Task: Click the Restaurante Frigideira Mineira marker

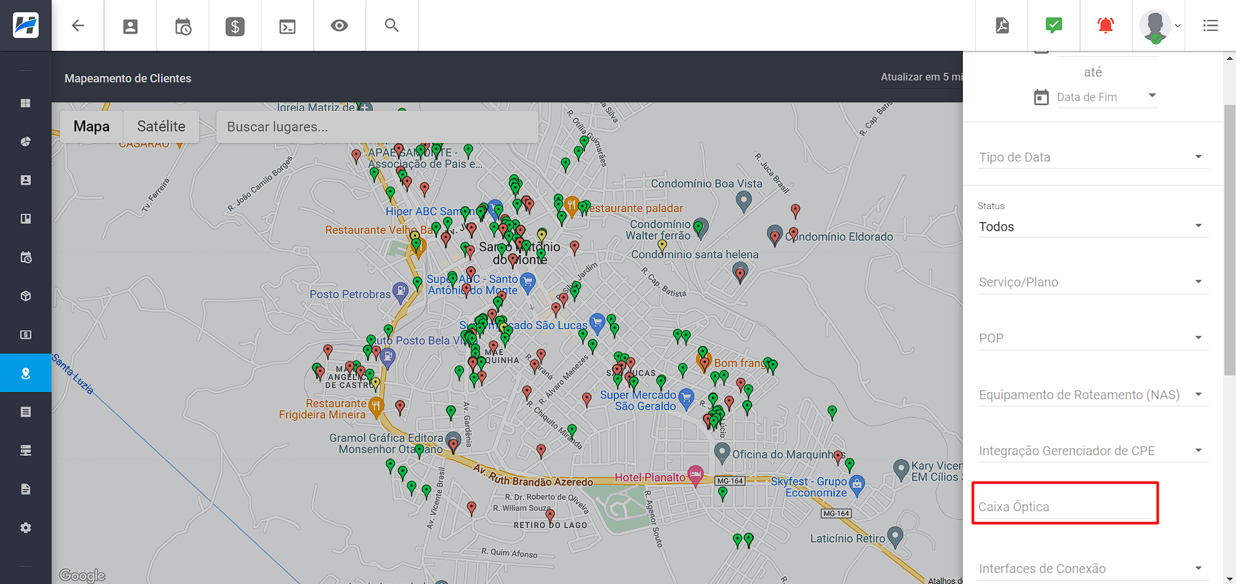Action: (376, 406)
